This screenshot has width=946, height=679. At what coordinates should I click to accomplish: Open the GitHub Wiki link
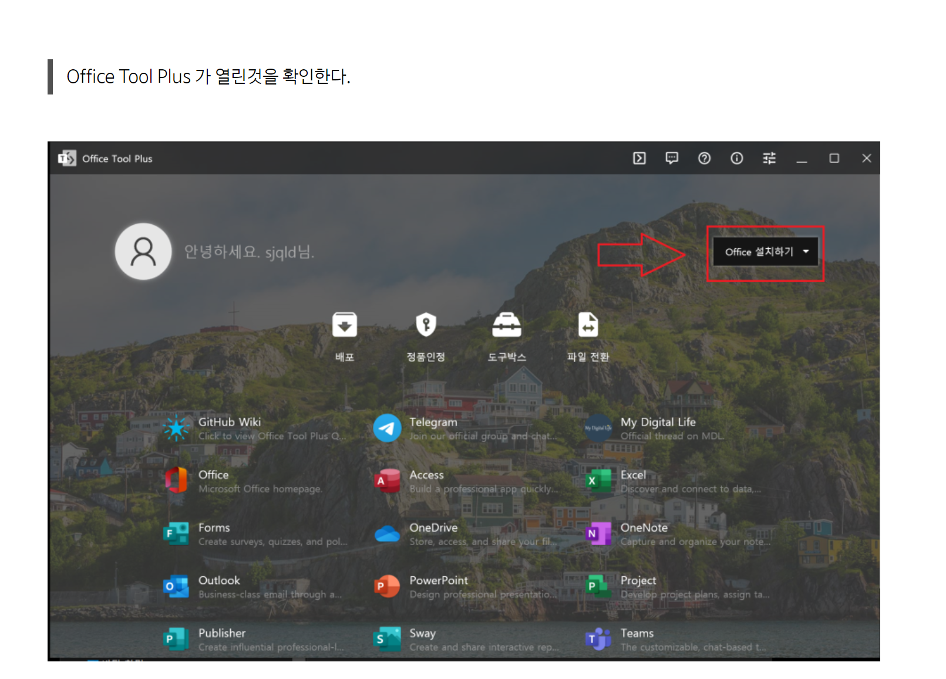tap(230, 422)
